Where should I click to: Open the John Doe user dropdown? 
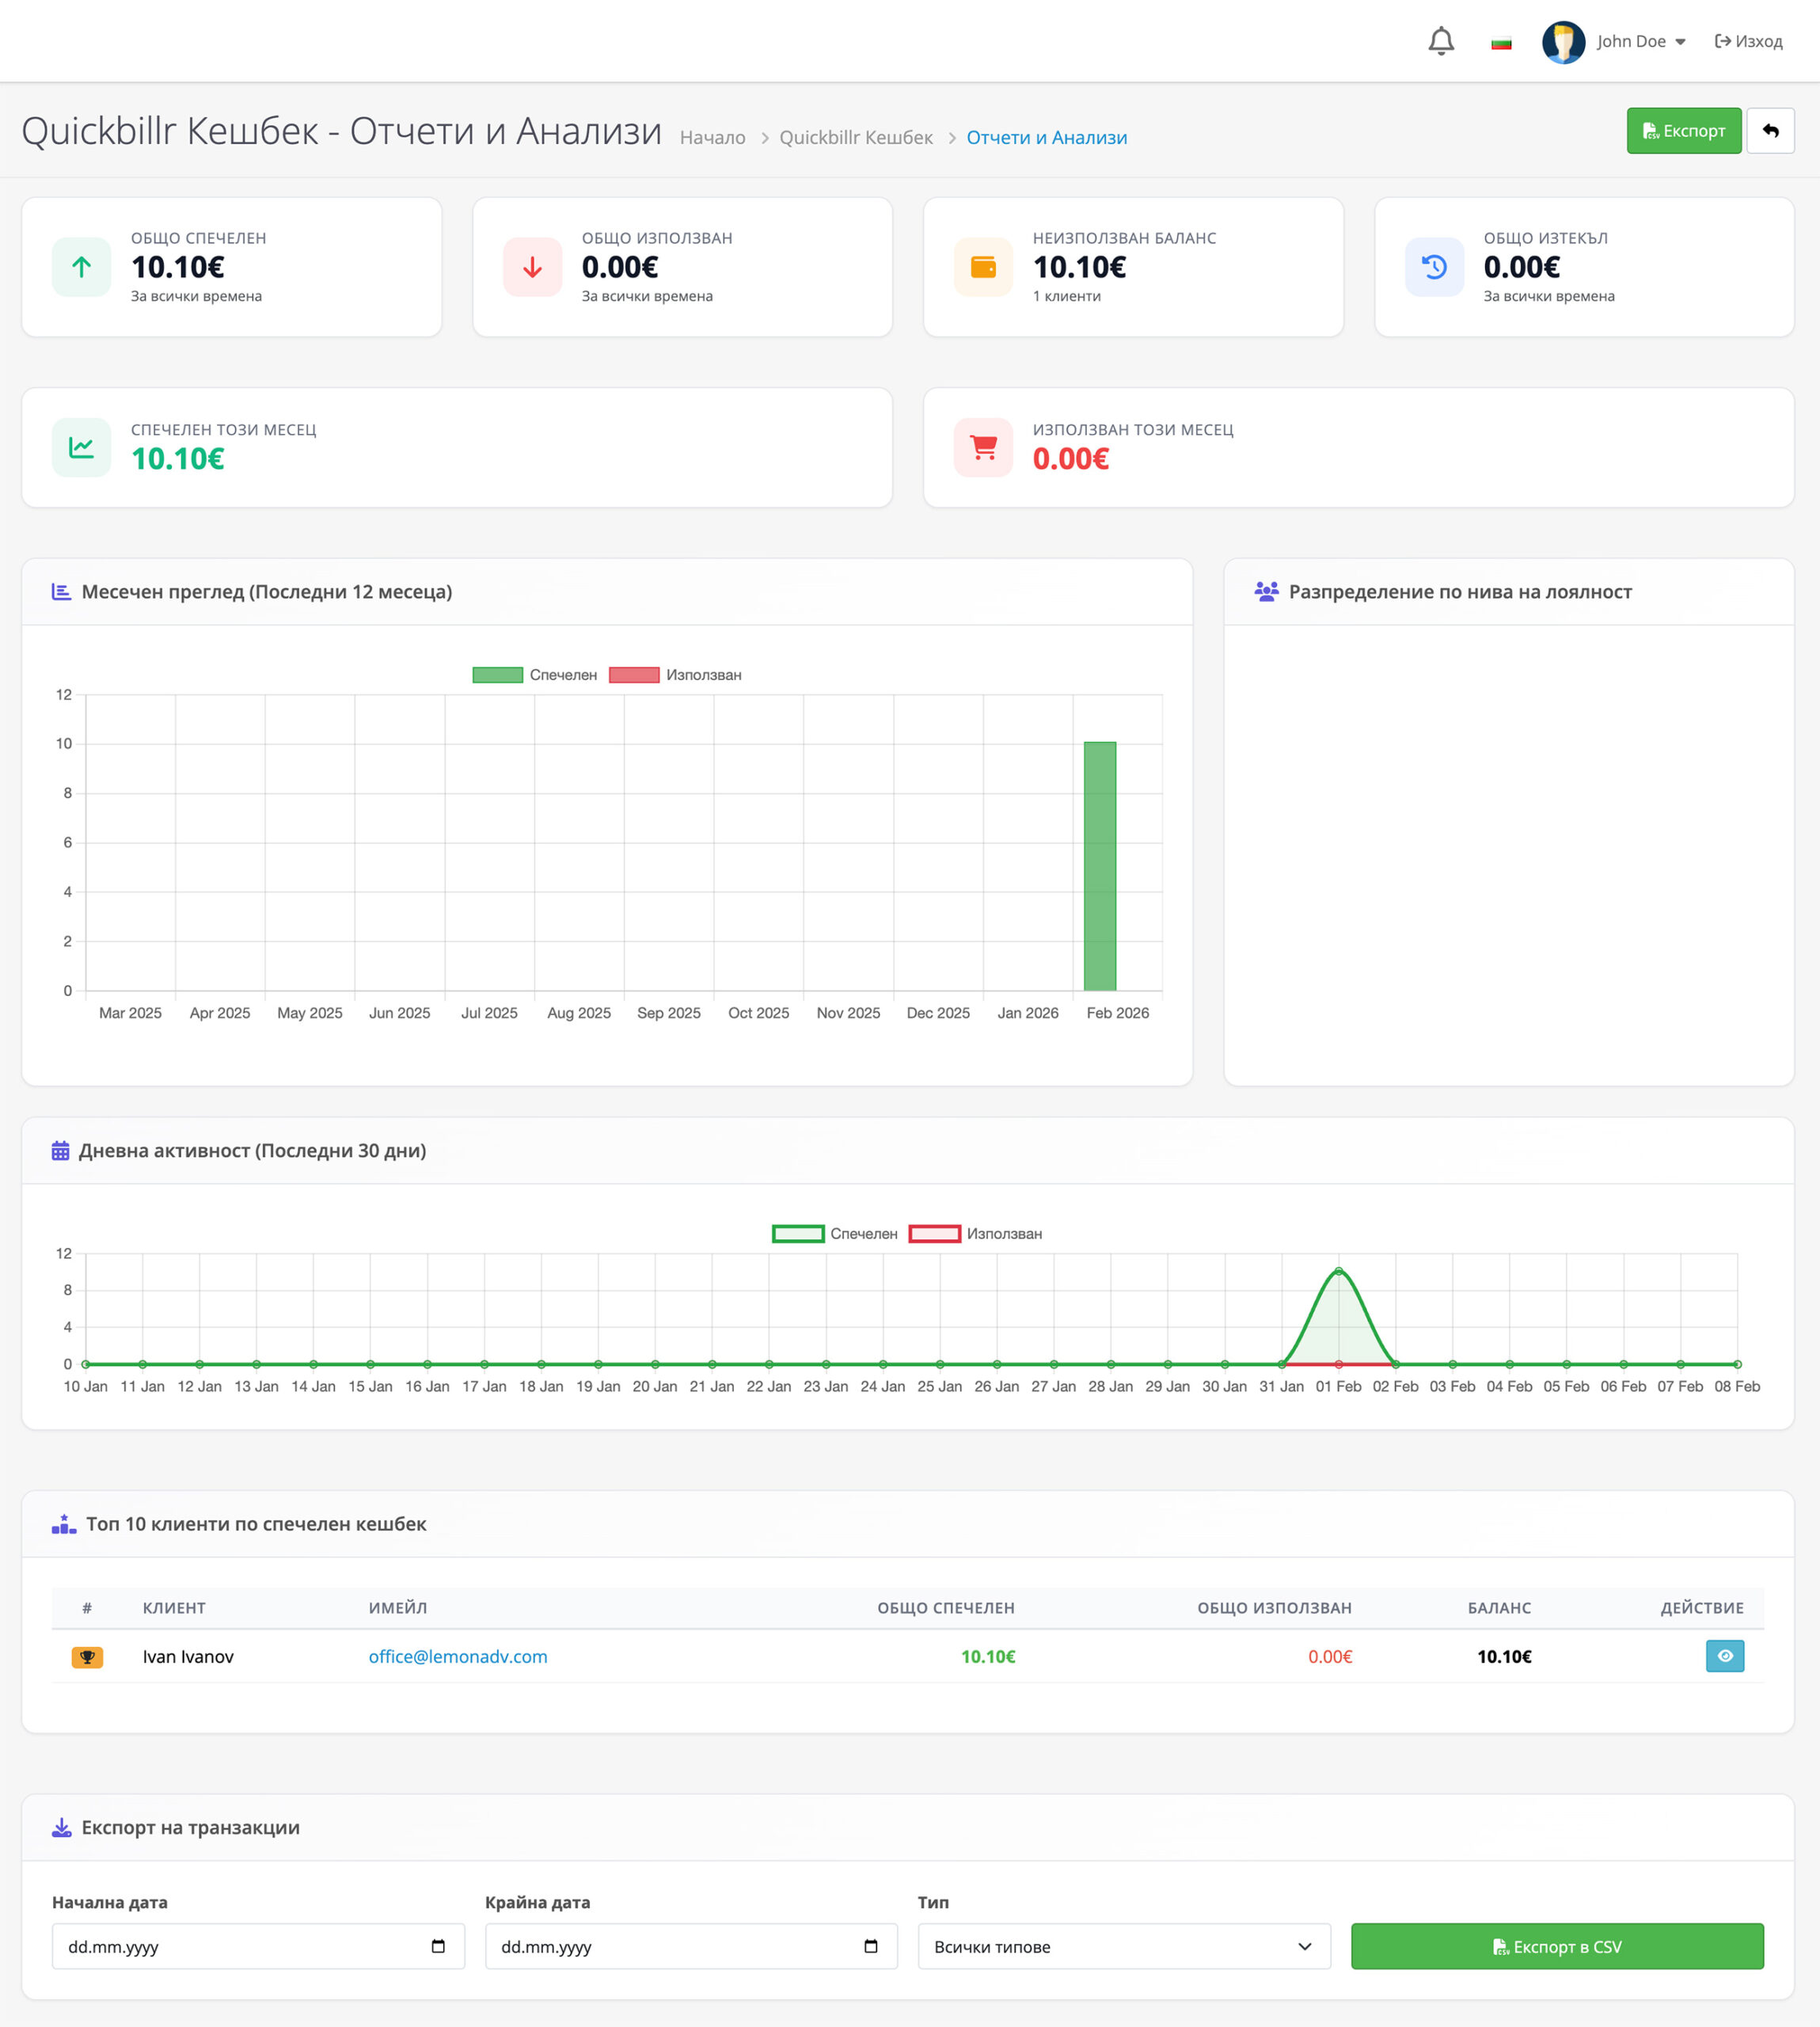click(x=1639, y=42)
